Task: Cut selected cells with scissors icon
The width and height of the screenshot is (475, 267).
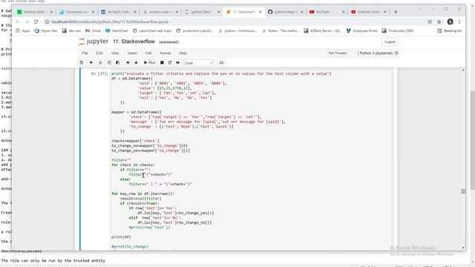Action: 101,62
